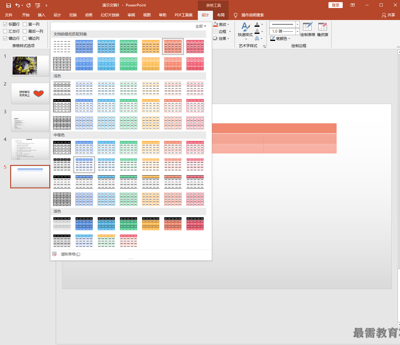Choose the orange grid style in last 中等色 row

point(151,199)
